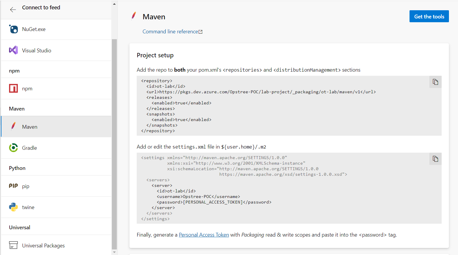The height and width of the screenshot is (255, 458).
Task: Copy the repository XML snippet
Action: (436, 82)
